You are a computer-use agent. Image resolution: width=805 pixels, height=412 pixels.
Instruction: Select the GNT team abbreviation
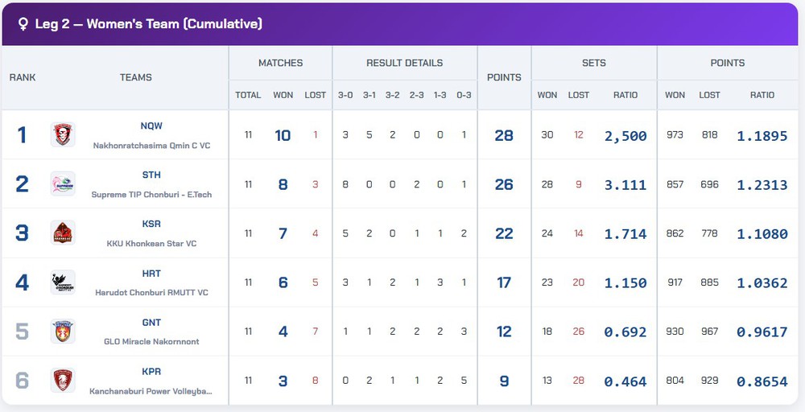(x=151, y=323)
